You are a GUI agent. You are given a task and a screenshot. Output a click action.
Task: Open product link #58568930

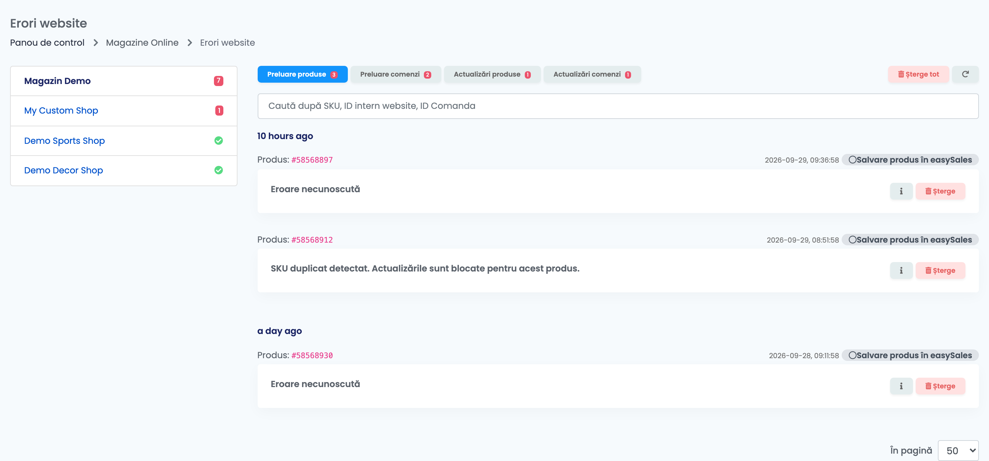312,355
